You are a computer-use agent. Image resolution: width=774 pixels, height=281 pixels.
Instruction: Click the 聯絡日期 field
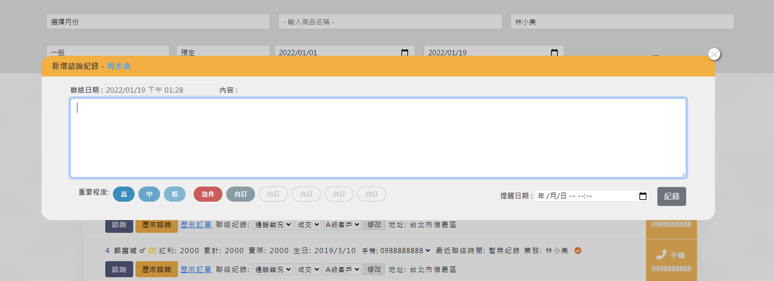pos(162,90)
